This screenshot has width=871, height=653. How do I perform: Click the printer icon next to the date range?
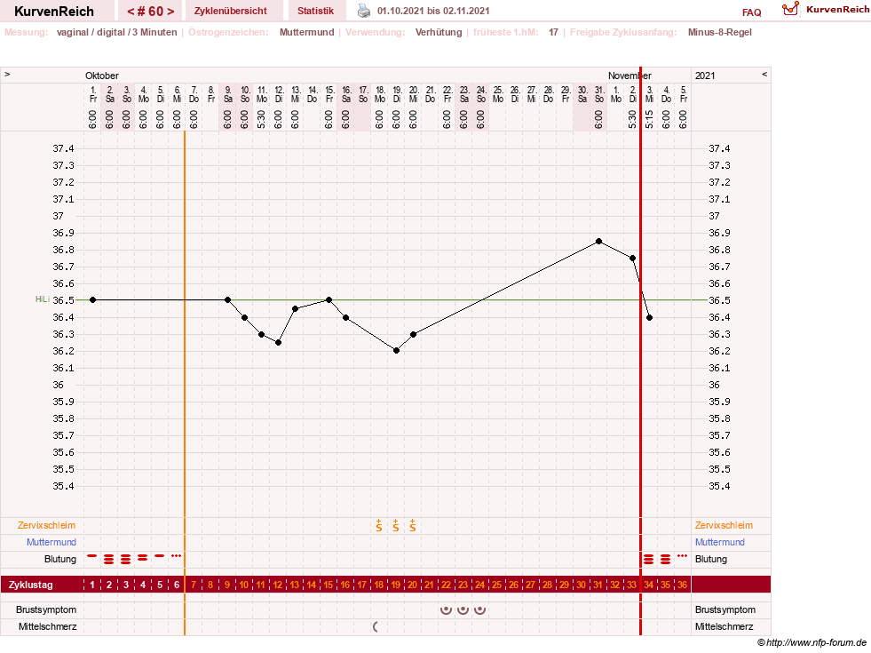[x=364, y=11]
